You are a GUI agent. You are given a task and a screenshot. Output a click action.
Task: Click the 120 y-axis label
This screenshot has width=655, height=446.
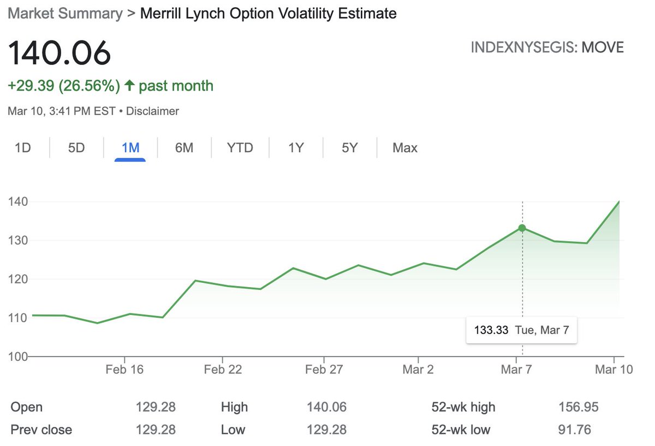[x=17, y=279]
